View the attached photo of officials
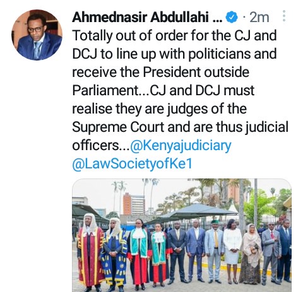The width and height of the screenshot is (303, 292). click(182, 235)
